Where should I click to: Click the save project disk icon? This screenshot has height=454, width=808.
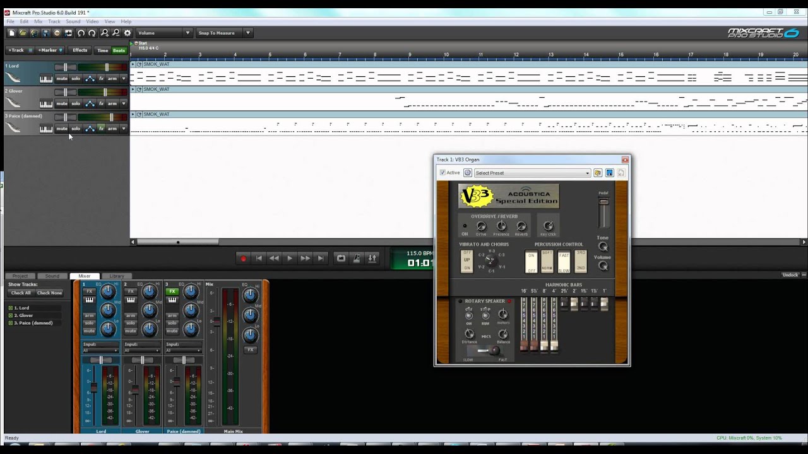point(45,33)
